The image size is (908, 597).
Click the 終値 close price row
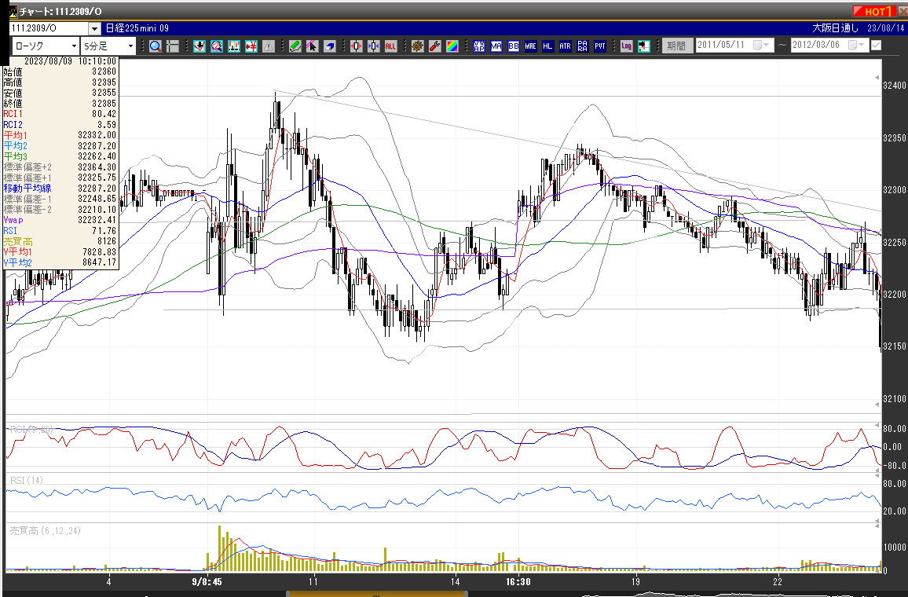(60, 104)
